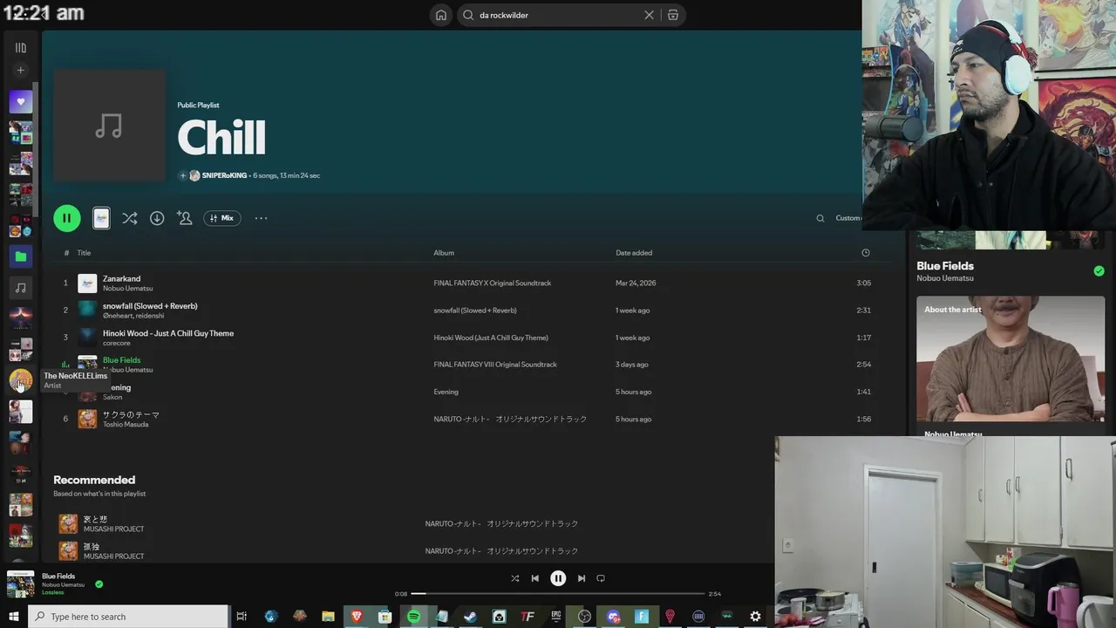
Task: Sort by Album column header
Action: (x=444, y=253)
